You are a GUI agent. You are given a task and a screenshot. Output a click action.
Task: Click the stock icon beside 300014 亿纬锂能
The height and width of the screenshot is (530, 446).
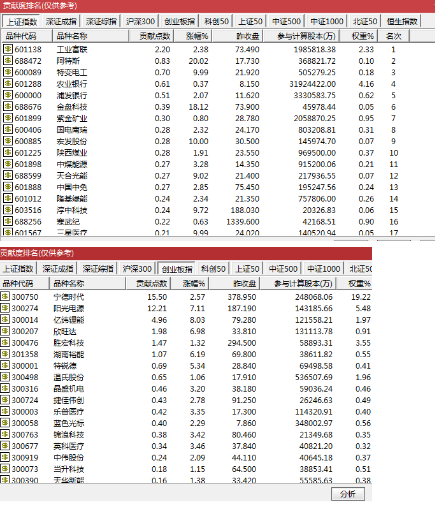pyautogui.click(x=4, y=320)
